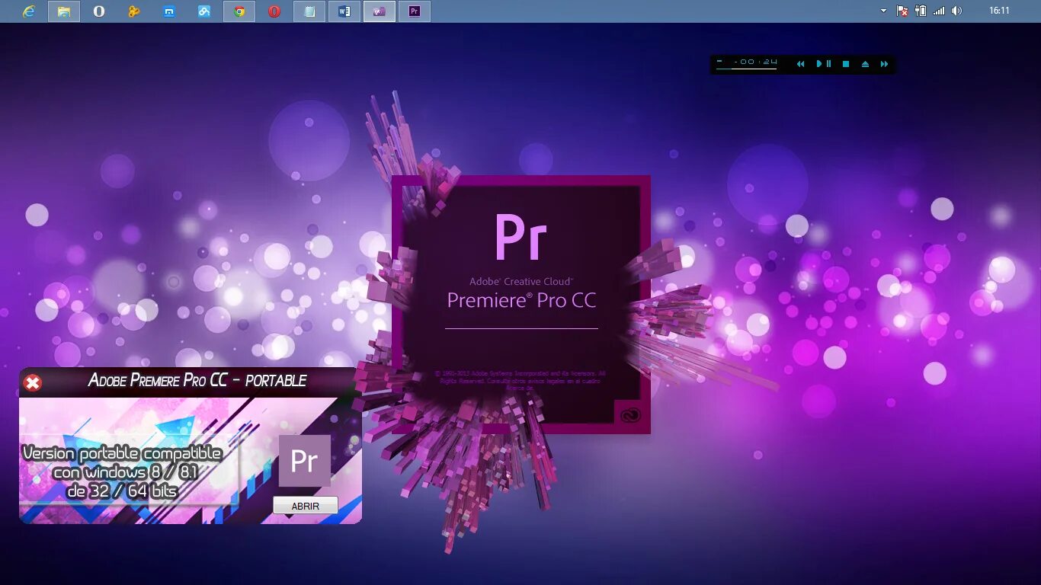Select the purple folder app in the taskbar

pyautogui.click(x=380, y=11)
